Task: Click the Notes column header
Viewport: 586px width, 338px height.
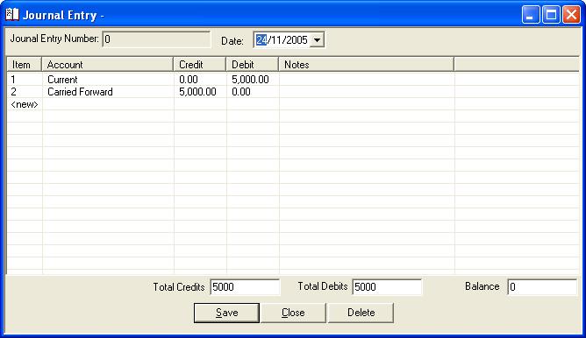Action: point(367,65)
